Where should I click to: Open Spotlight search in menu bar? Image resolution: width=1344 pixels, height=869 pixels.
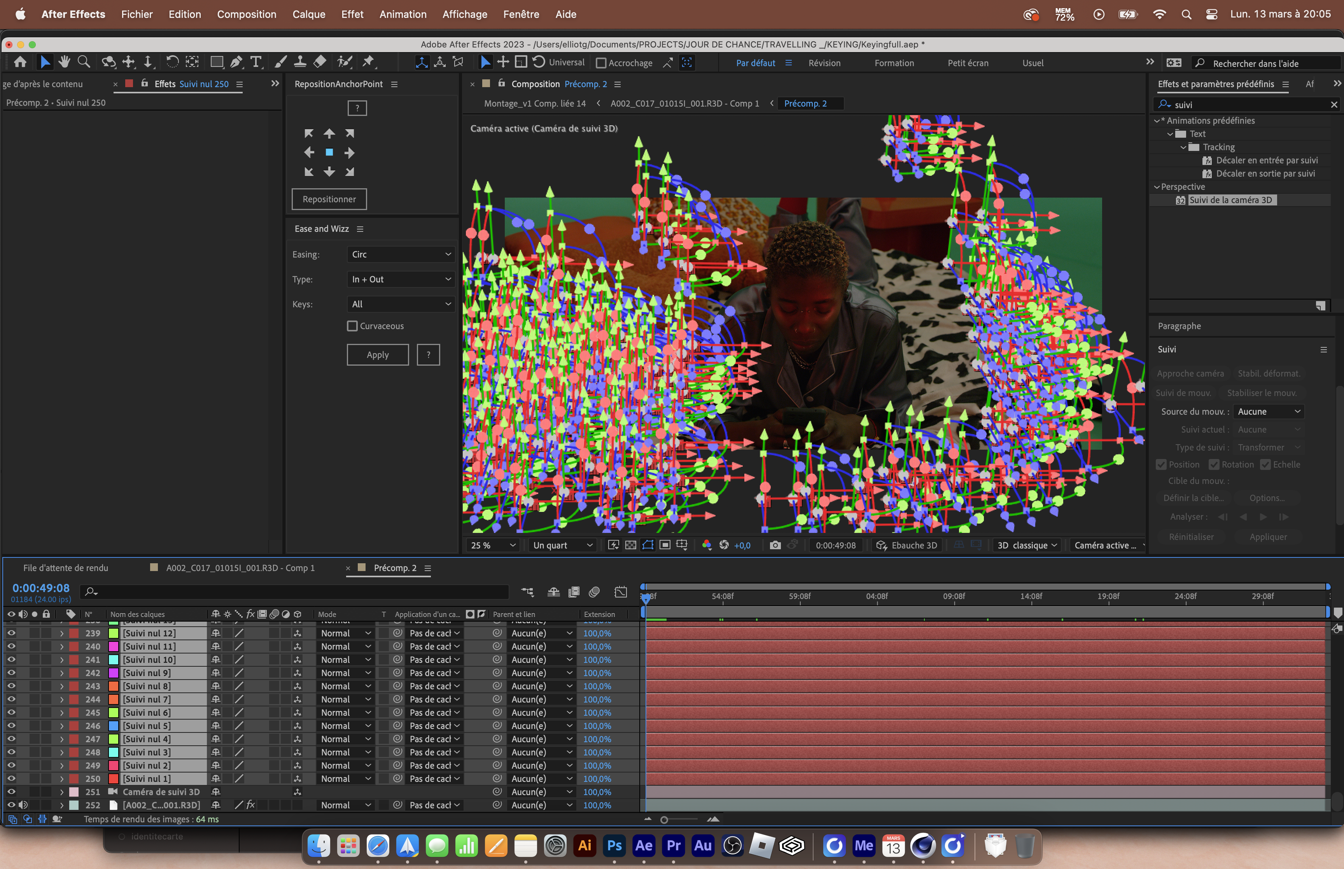click(x=1186, y=15)
